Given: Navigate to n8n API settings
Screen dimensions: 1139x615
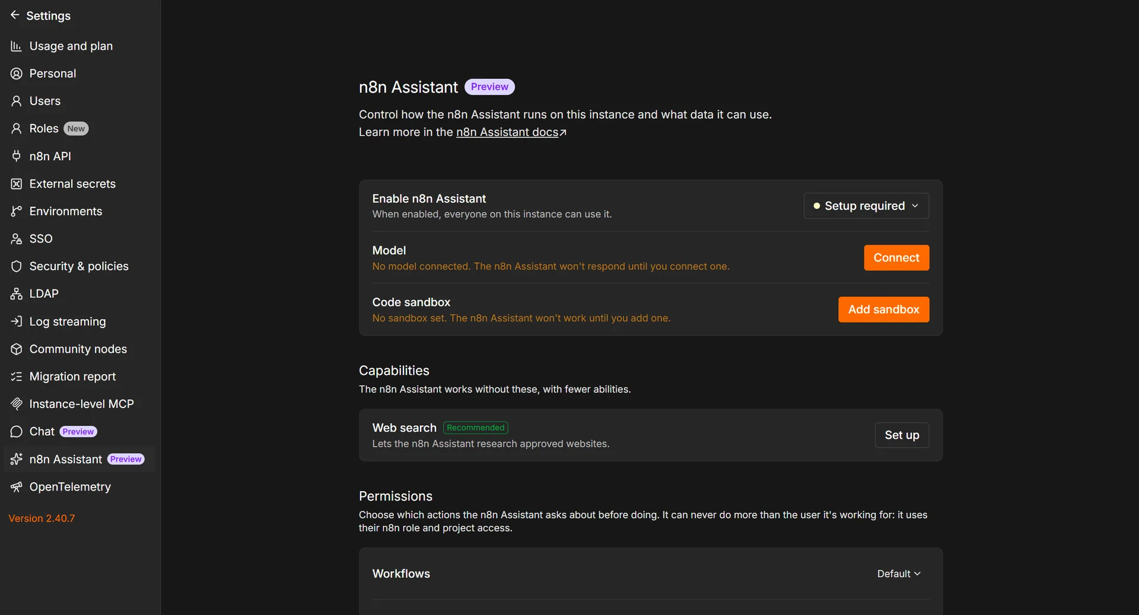Looking at the screenshot, I should (x=79, y=156).
